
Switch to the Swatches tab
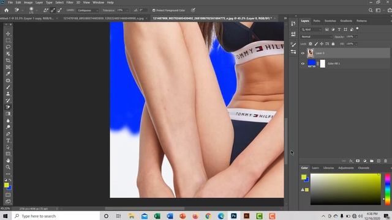(x=330, y=21)
